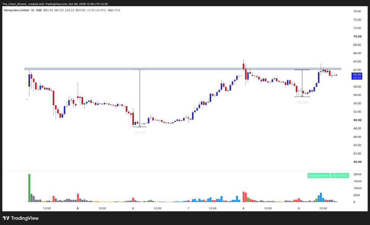370x225 pixels.
Task: Click the 200M volume axis label
Action: coord(357,174)
